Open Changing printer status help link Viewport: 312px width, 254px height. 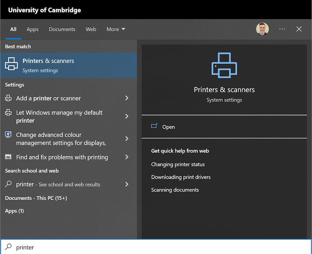(x=178, y=164)
